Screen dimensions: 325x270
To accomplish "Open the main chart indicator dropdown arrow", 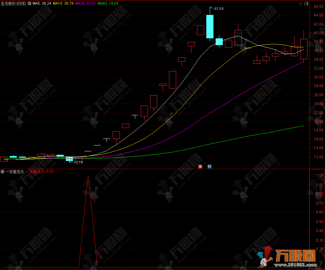I will click(30, 4).
